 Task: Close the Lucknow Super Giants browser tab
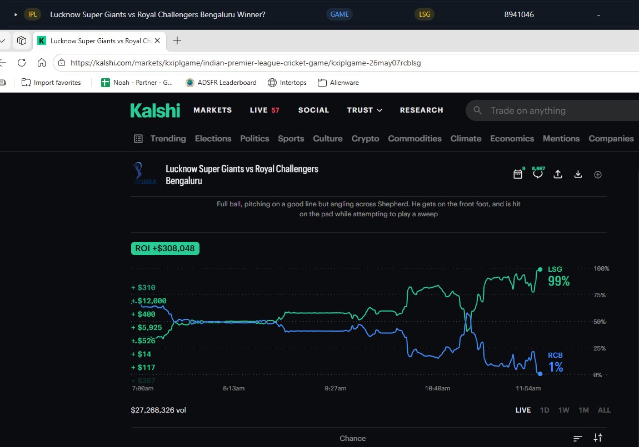[x=157, y=40]
